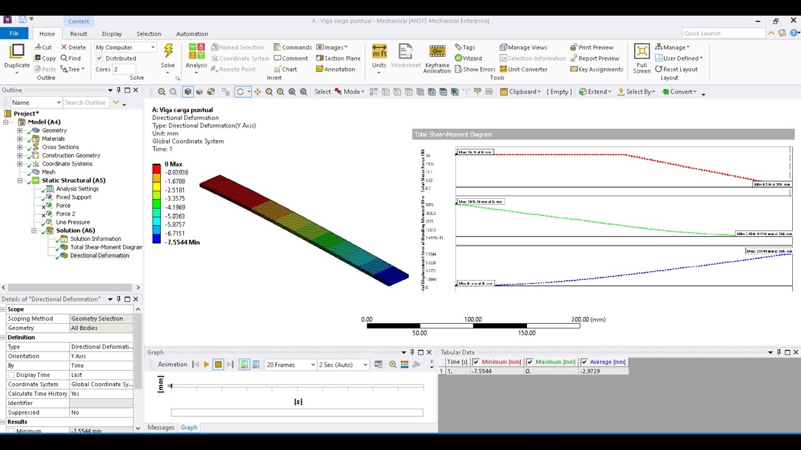The width and height of the screenshot is (801, 450).
Task: Stop the animation
Action: point(218,364)
